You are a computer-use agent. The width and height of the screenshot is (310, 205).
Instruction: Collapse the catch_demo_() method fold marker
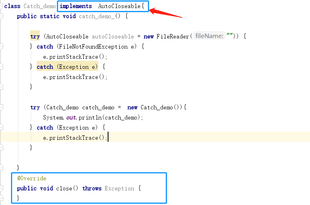coord(1,16)
